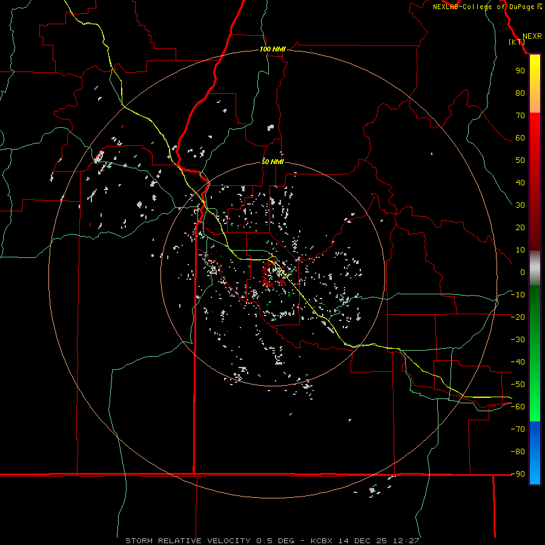
Task: Click the 40 value on the velocity scale
Action: (520, 182)
